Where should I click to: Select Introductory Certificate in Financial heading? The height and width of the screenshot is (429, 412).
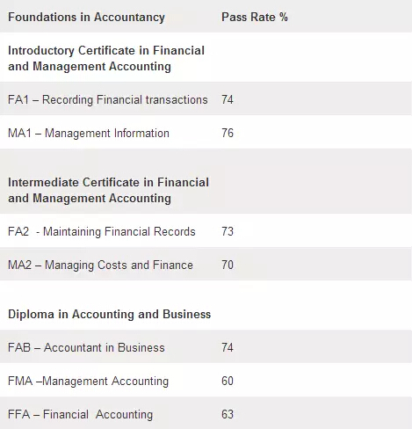pos(106,58)
